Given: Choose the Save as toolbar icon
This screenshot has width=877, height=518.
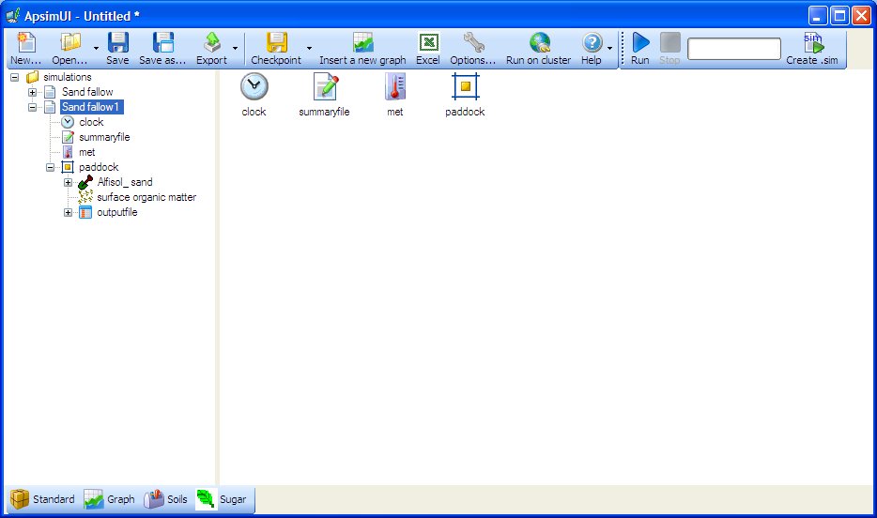Looking at the screenshot, I should pos(162,43).
